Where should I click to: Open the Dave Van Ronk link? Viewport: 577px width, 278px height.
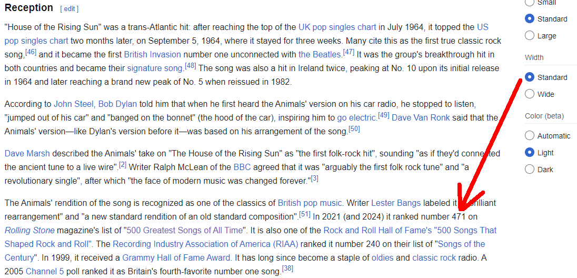[x=421, y=117]
